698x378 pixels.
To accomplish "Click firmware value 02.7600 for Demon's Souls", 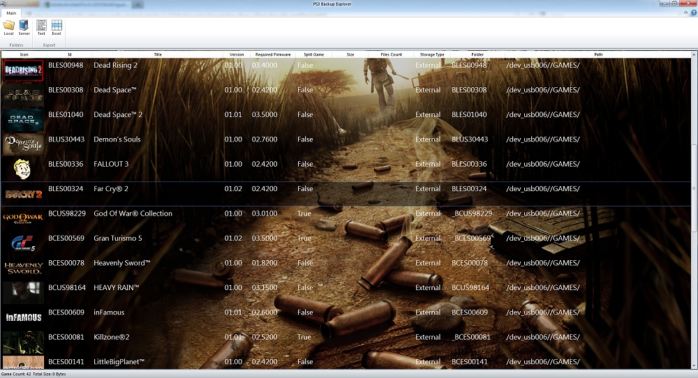I will (265, 139).
